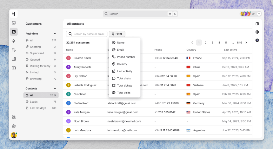This screenshot has width=273, height=149.
Task: Filter by Last activity
Action: pyautogui.click(x=124, y=71)
